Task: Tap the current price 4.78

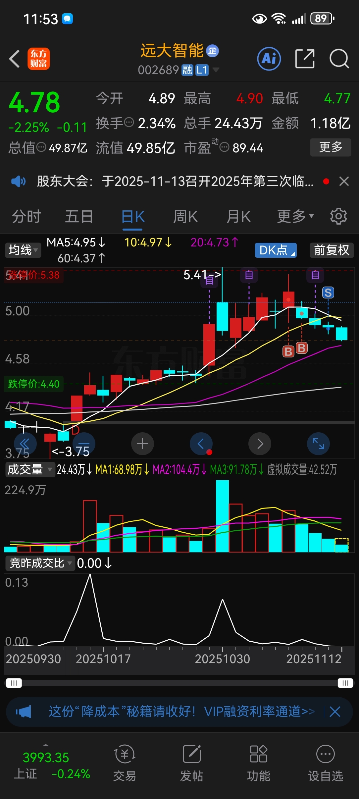Action: [34, 102]
